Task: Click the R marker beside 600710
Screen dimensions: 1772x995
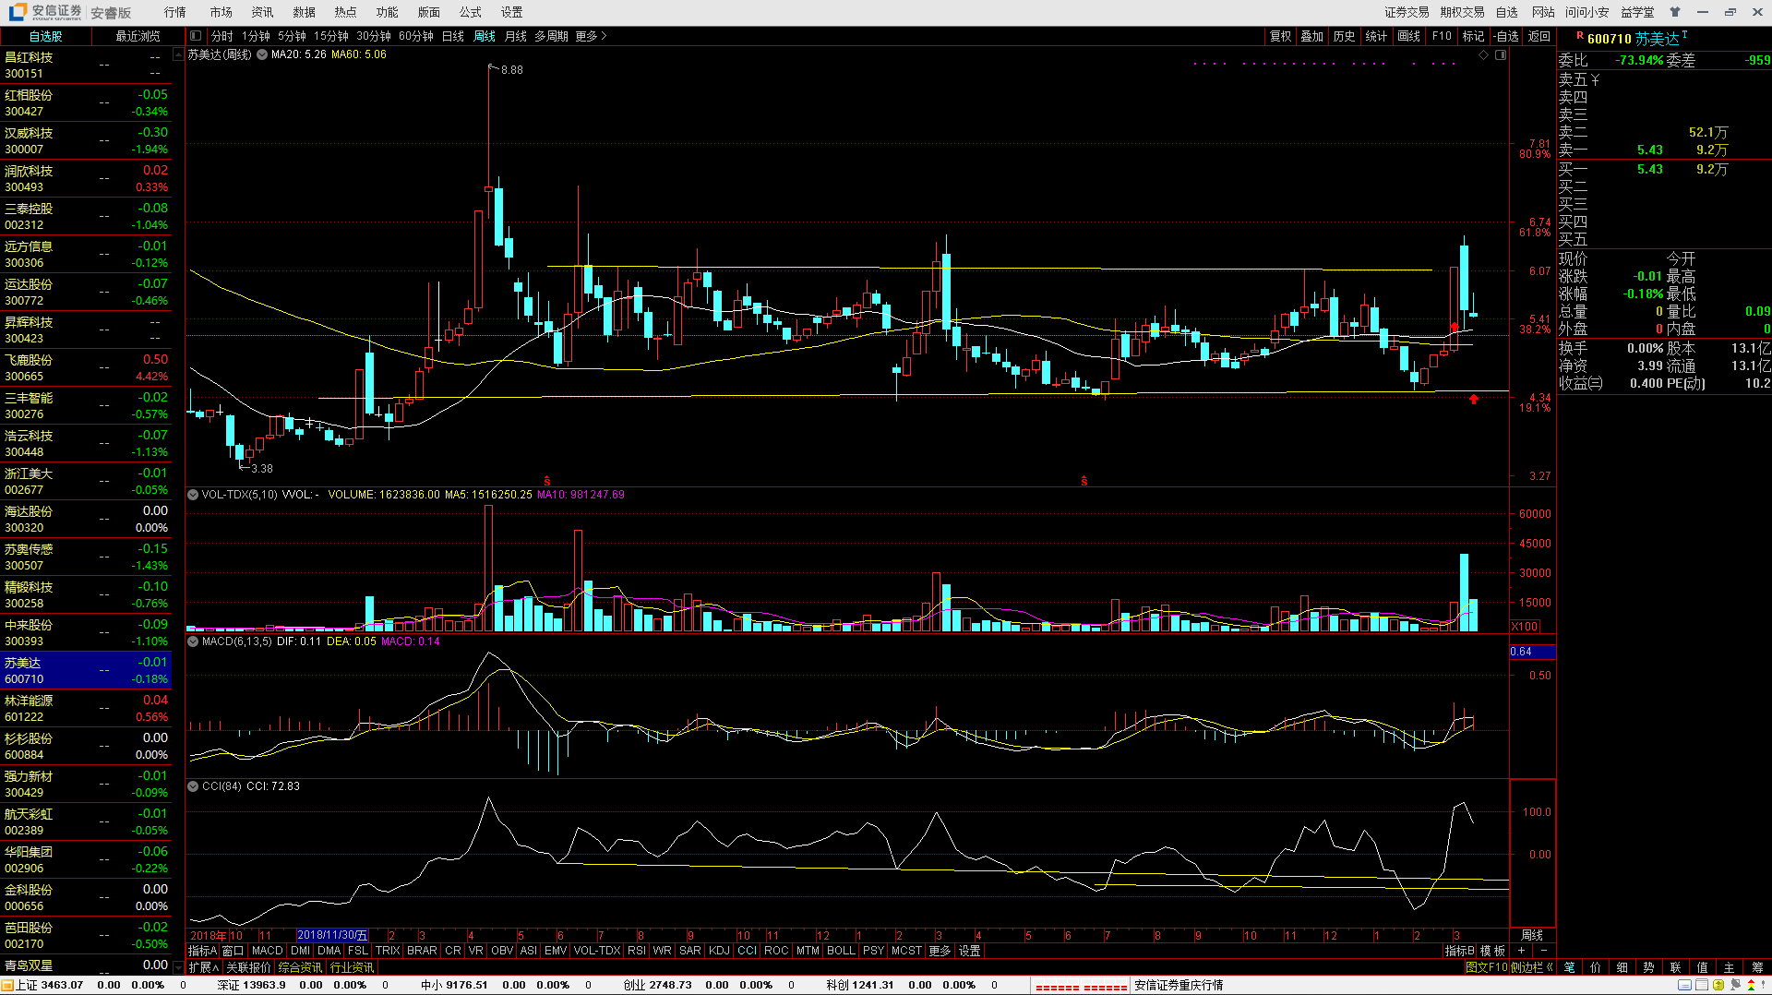Action: (1580, 36)
